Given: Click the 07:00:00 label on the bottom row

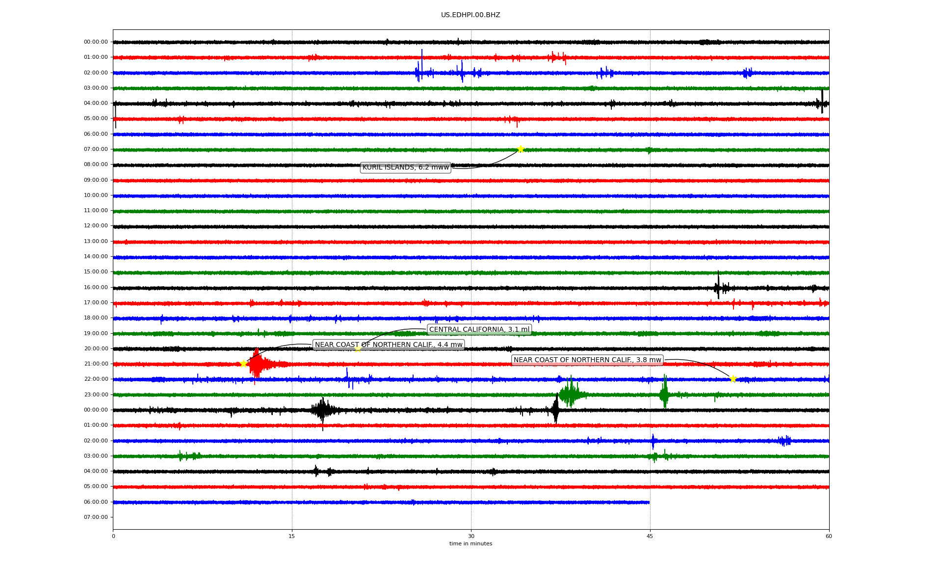Looking at the screenshot, I should [x=96, y=517].
